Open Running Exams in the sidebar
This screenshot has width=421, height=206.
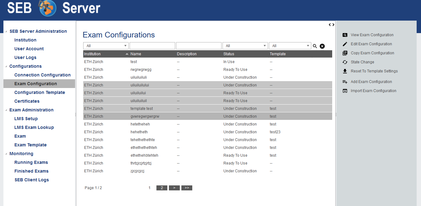(31, 162)
